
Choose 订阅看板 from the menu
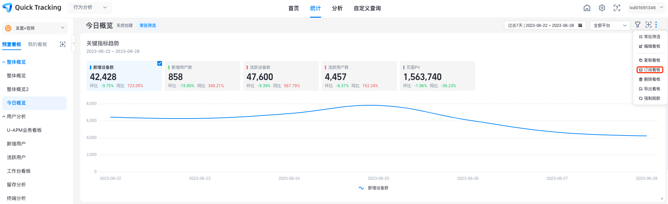pyautogui.click(x=650, y=70)
